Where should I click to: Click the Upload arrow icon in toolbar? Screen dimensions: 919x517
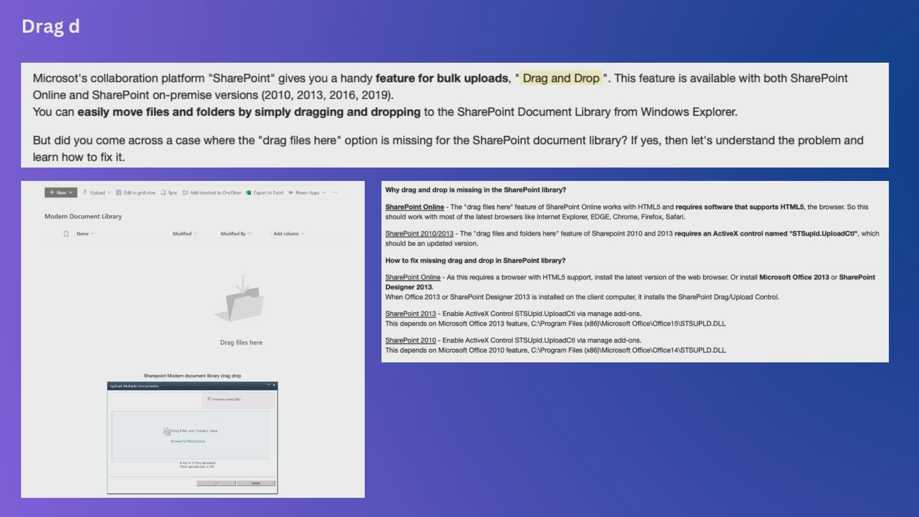[85, 192]
